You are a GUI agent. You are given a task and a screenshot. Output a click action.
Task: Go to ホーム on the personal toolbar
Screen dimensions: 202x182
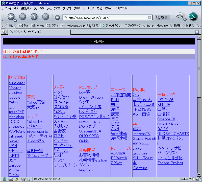(38, 26)
